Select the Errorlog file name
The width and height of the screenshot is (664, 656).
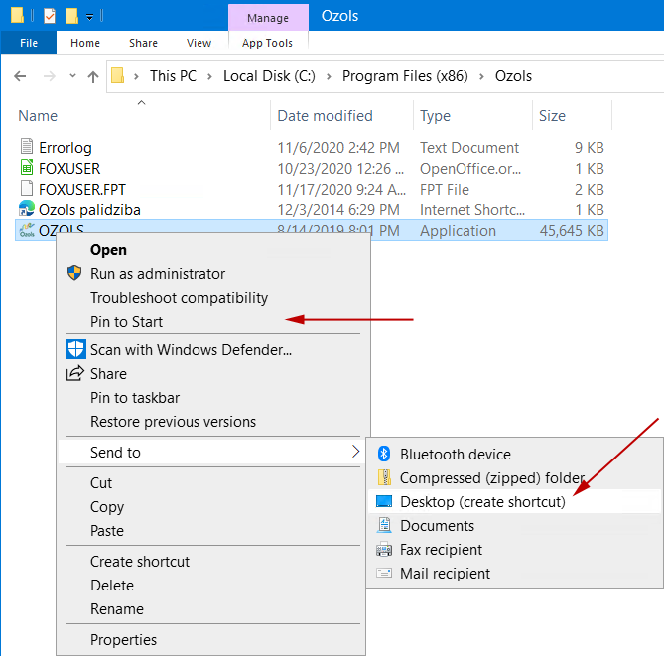[x=66, y=148]
